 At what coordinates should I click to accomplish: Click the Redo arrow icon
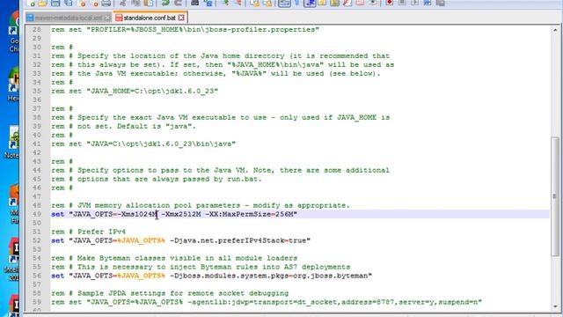coord(178,4)
